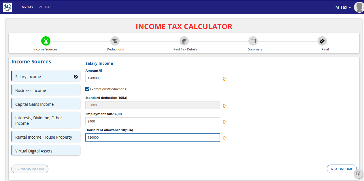
Task: Open the M Tax account dropdown
Action: [x=343, y=7]
